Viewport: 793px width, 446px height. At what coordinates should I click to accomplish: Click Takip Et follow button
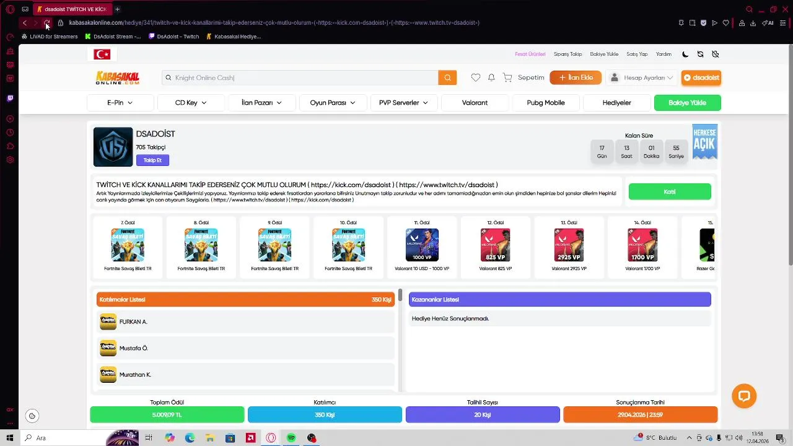[152, 160]
